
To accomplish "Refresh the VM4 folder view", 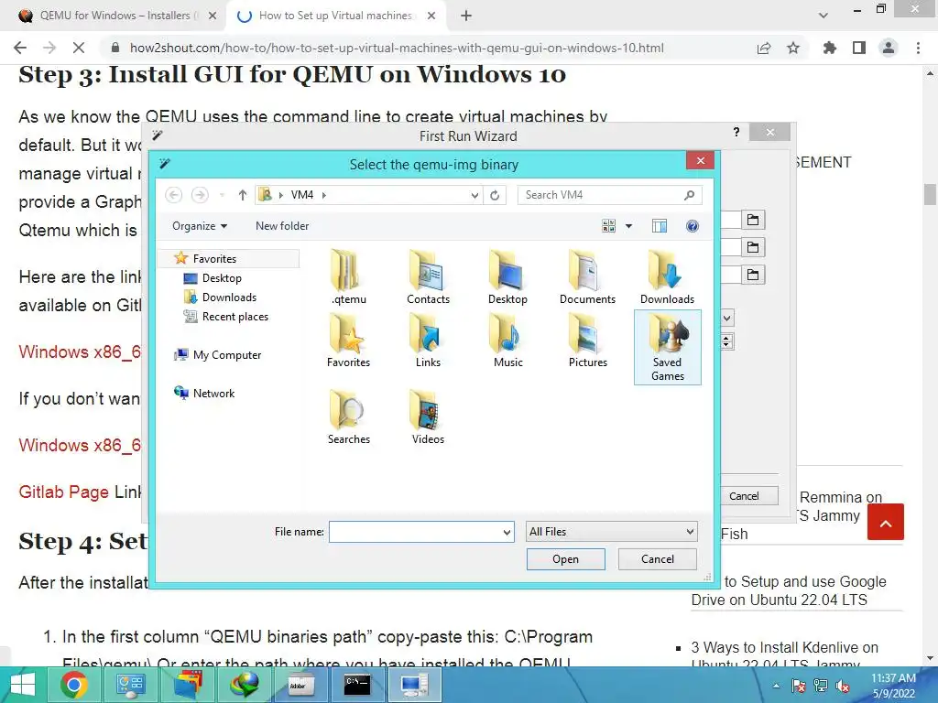I will click(495, 195).
